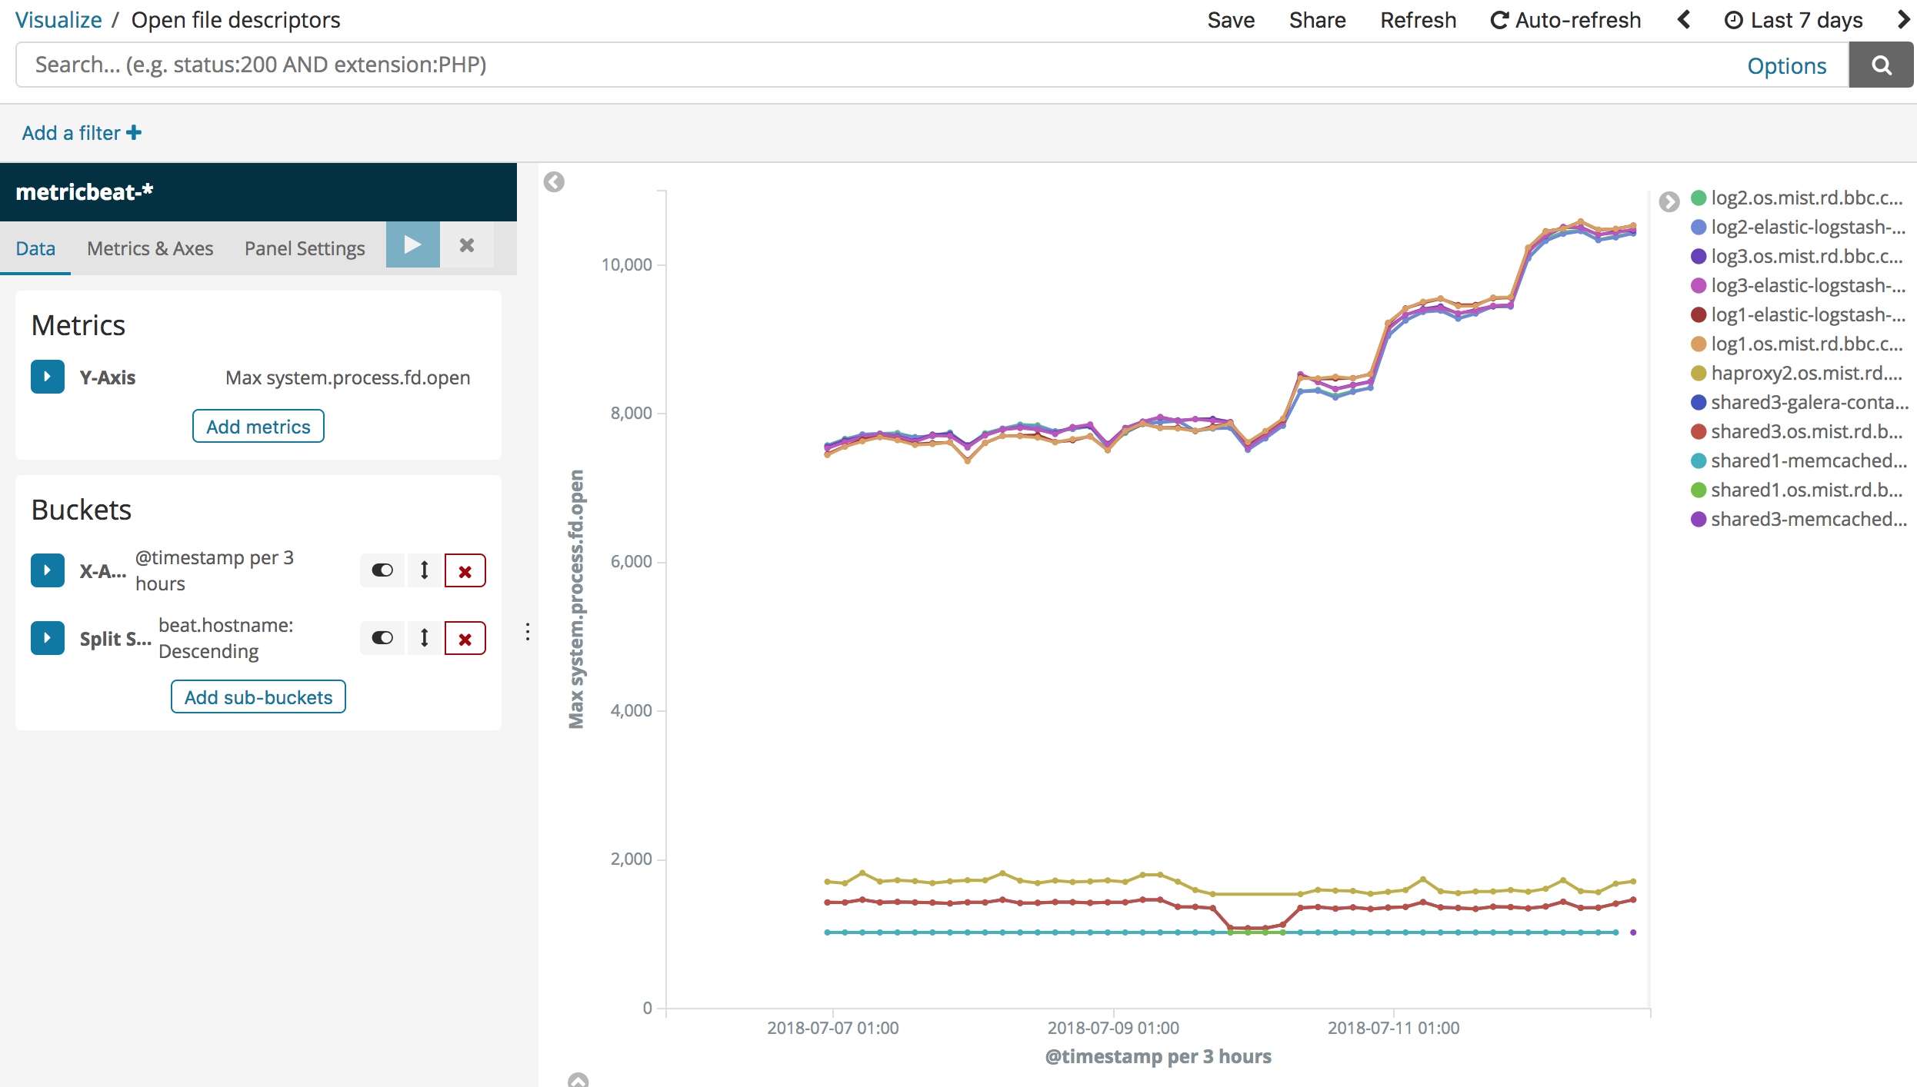Open the Last 7 days time picker
This screenshot has height=1087, width=1917.
[1793, 20]
